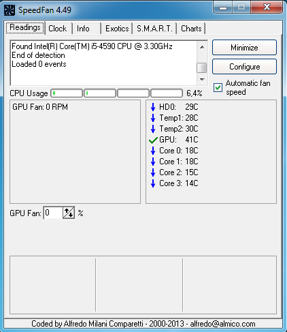Switch to the Readings tab

(x=25, y=28)
